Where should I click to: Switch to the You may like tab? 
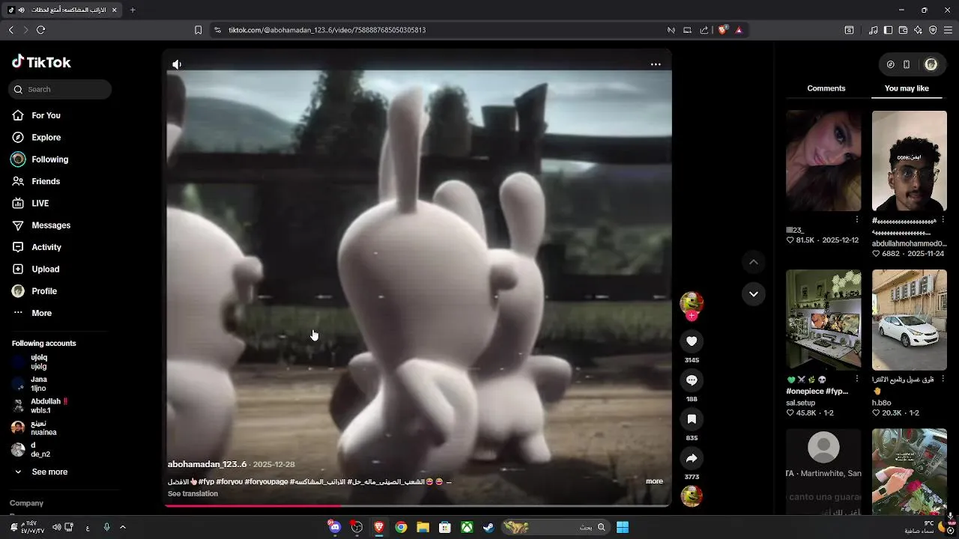coord(907,88)
